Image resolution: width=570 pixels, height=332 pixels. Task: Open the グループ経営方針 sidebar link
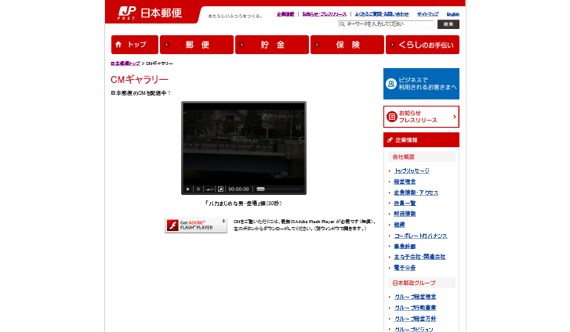pyautogui.click(x=415, y=319)
